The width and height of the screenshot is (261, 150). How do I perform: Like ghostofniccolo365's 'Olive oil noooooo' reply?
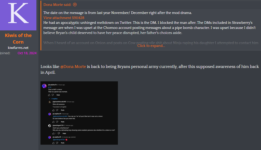(53, 110)
